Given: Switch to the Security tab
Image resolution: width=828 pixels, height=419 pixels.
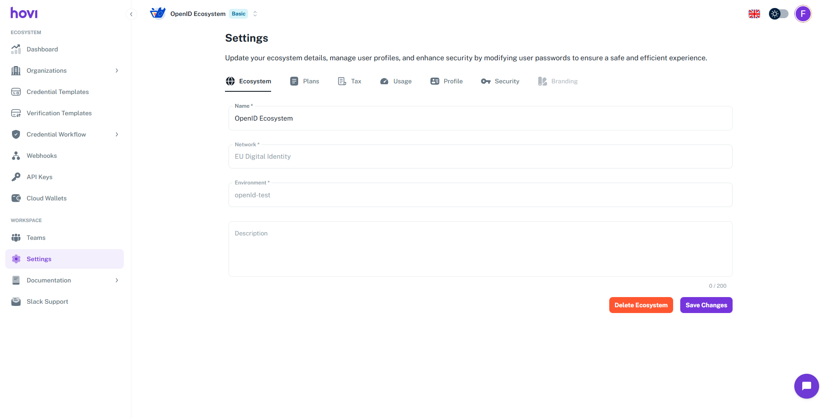Looking at the screenshot, I should [500, 81].
